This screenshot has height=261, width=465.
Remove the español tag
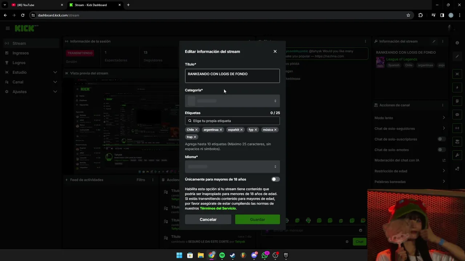(x=242, y=130)
